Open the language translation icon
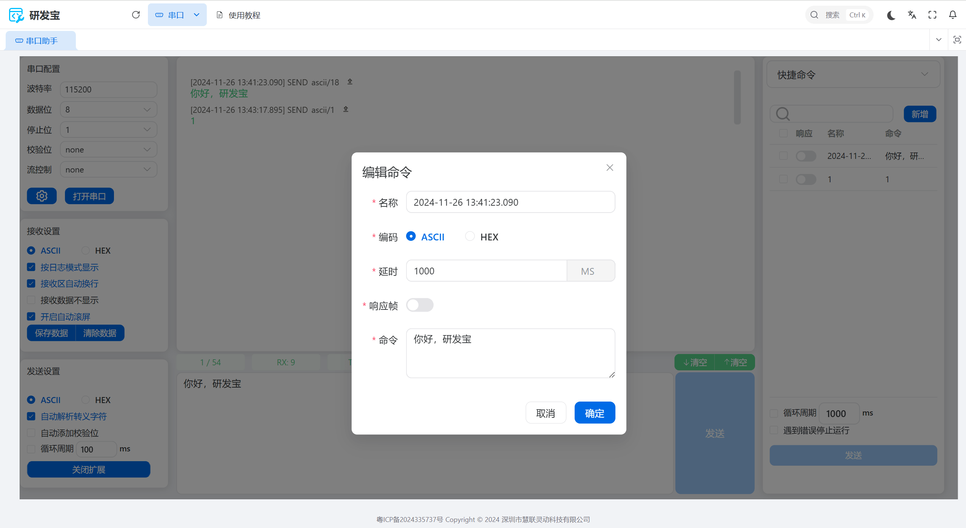 912,15
